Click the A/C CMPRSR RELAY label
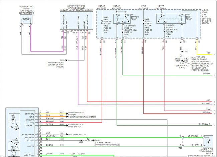Viewport: 217px width, 157px height. coord(135,17)
